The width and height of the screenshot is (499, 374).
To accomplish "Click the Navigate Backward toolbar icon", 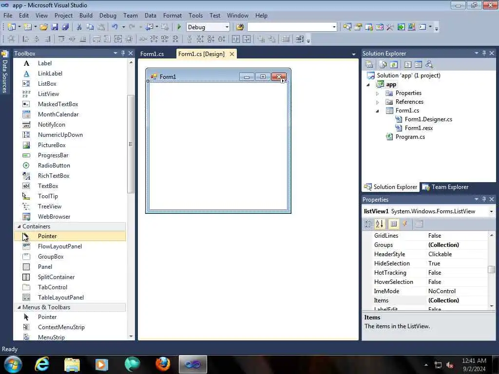I will tap(149, 27).
